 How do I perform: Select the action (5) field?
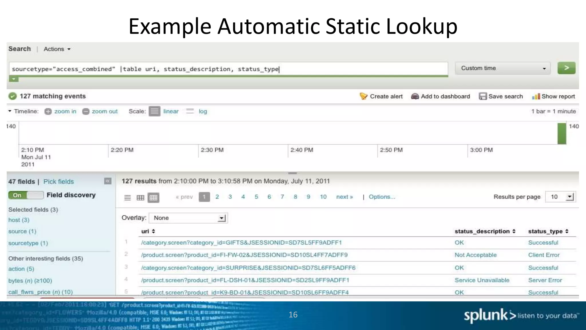pyautogui.click(x=21, y=269)
